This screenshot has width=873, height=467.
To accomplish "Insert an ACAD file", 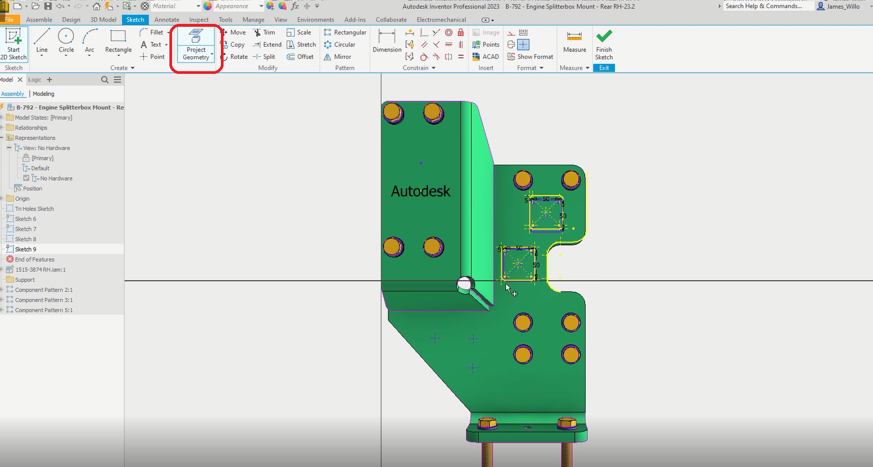I will tap(485, 57).
